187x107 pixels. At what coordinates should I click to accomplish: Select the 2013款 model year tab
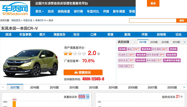[x=74, y=87]
